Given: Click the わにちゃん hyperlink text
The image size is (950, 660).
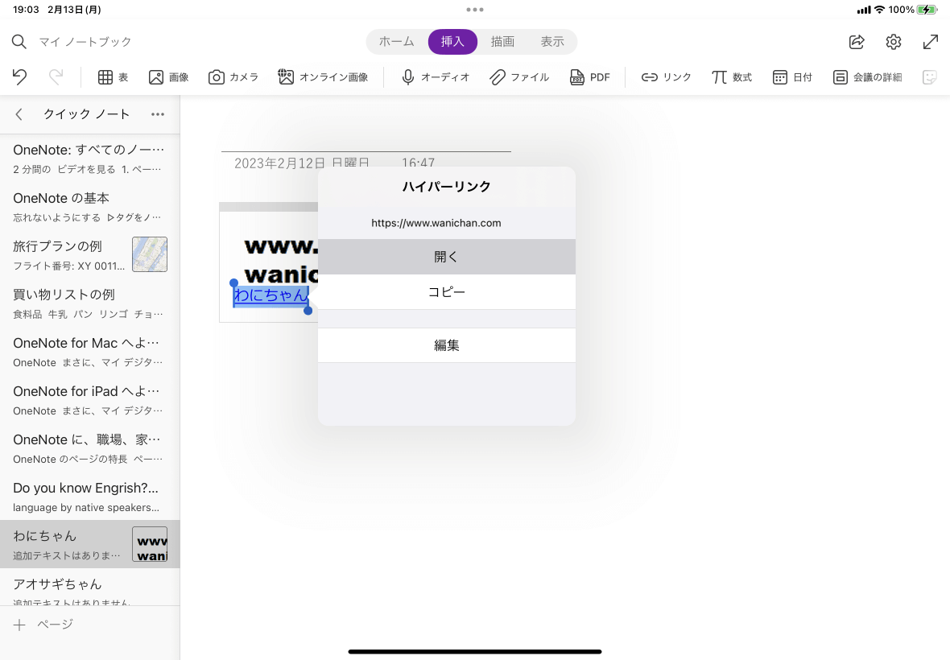Looking at the screenshot, I should tap(271, 295).
